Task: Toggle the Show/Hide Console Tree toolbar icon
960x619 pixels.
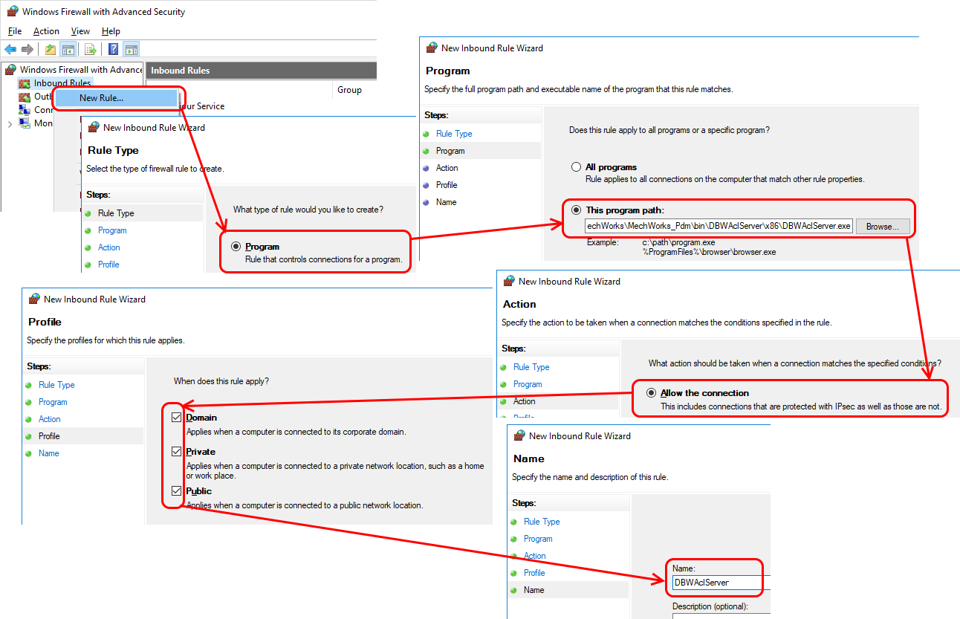Action: pyautogui.click(x=68, y=50)
